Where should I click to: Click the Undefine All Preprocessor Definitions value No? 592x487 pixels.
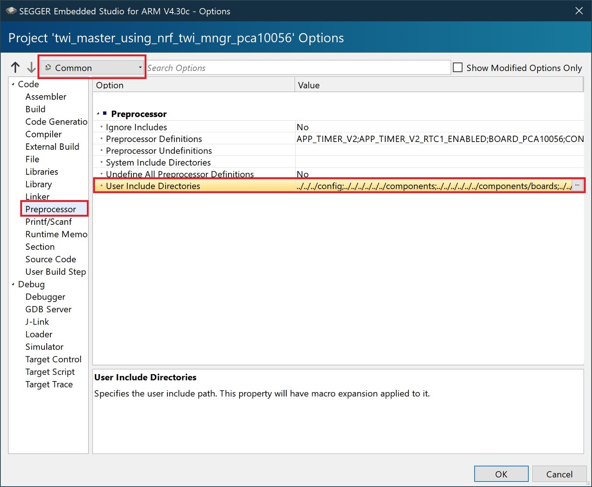[302, 174]
